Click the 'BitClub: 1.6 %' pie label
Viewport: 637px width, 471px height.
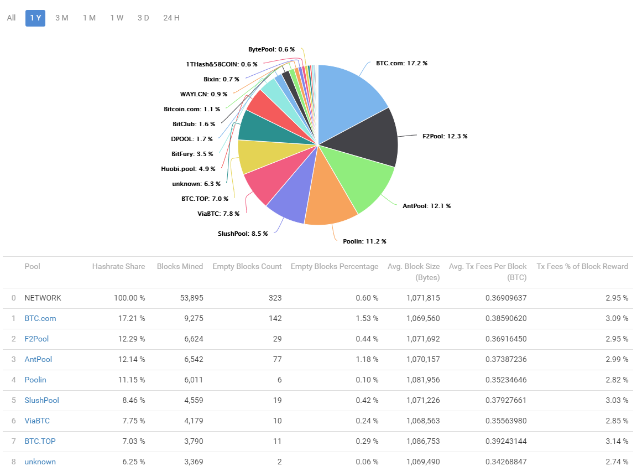194,124
